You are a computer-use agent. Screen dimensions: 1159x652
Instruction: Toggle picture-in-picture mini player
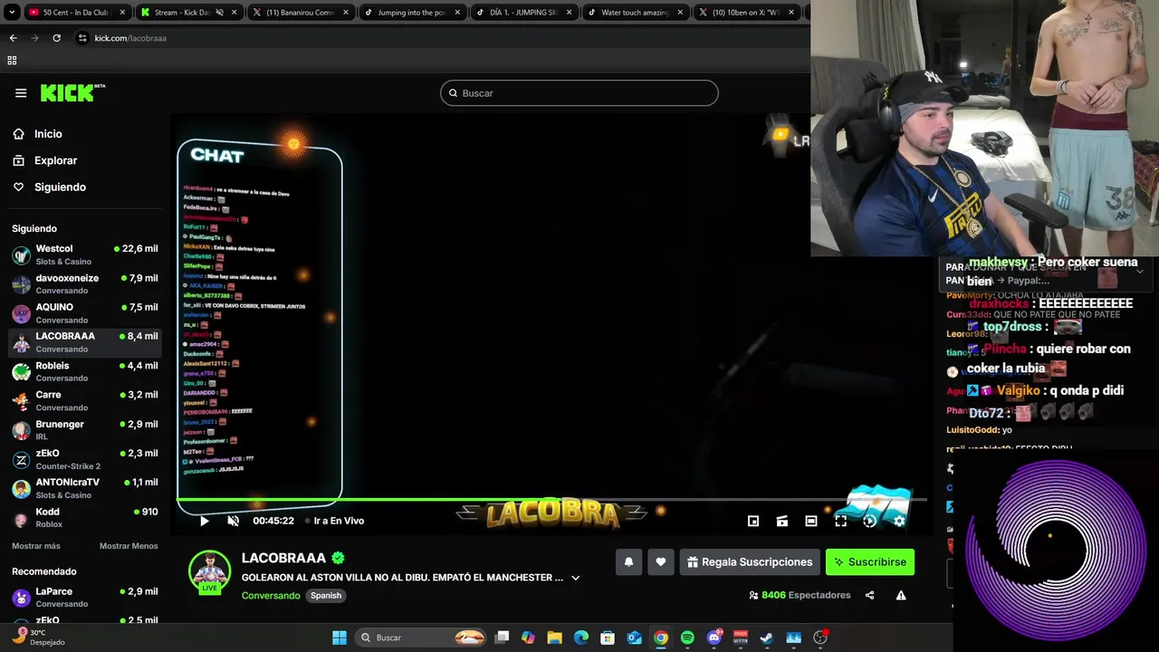[753, 521]
